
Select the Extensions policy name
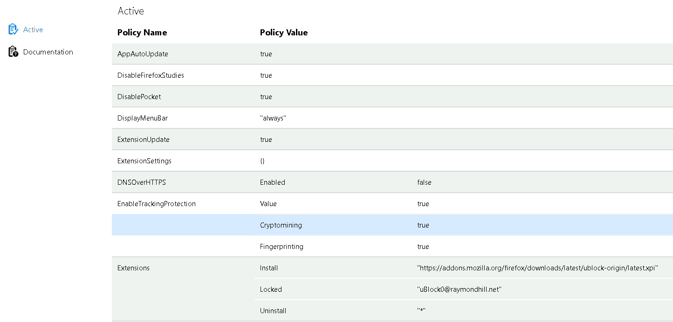coord(134,268)
